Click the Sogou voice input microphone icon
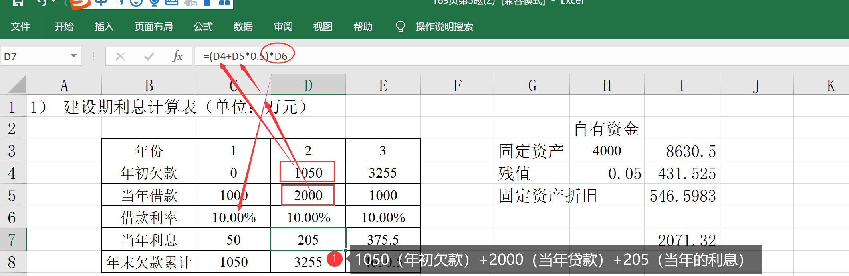849x276 pixels. (x=154, y=3)
